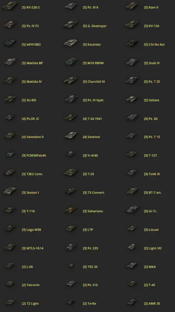Image resolution: width=175 pixels, height=312 pixels.
Task: Click the Ram II tank thumbnail
Action: click(x=132, y=6)
